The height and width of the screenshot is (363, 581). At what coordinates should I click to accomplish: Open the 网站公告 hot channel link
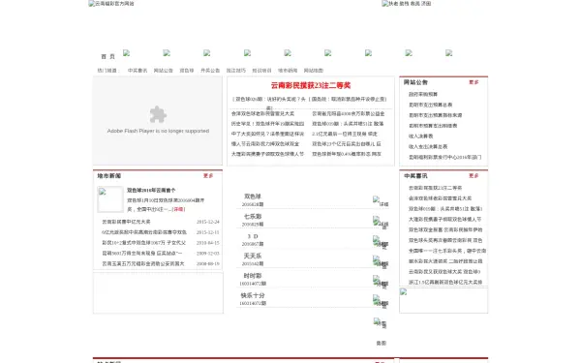(164, 71)
